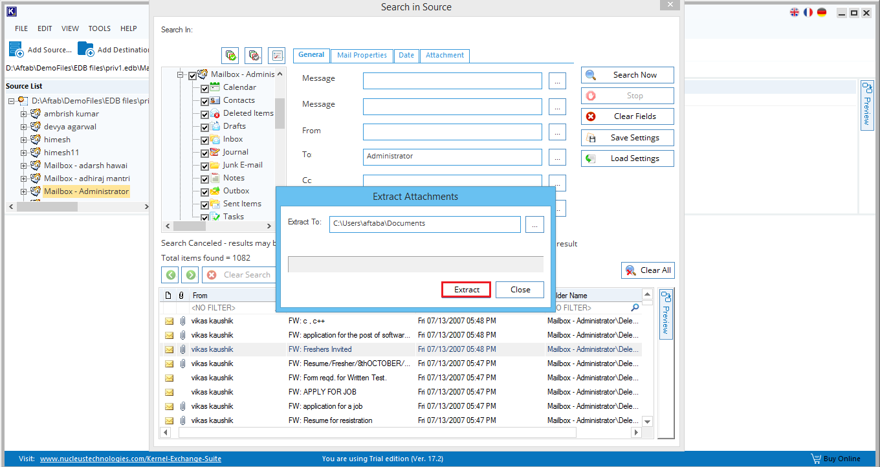Click the Add Source icon in main toolbar
Image resolution: width=880 pixels, height=467 pixels.
click(x=16, y=49)
